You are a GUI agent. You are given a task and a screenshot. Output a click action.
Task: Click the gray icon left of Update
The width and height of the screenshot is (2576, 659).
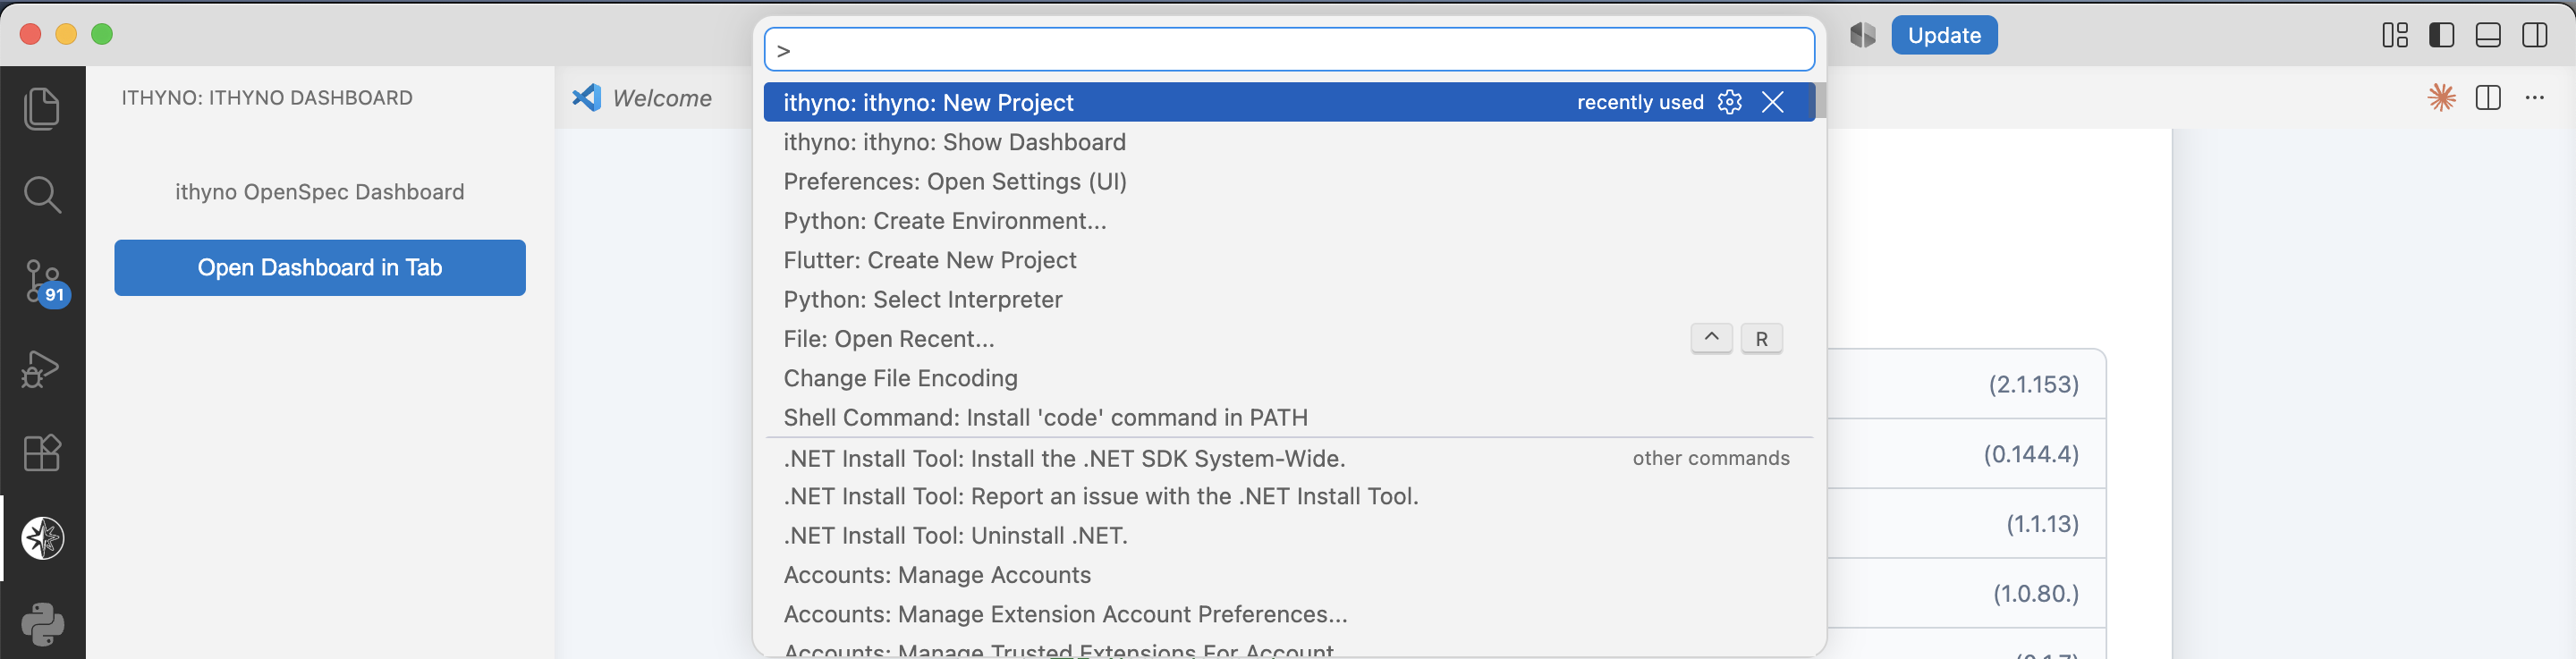pos(1862,35)
